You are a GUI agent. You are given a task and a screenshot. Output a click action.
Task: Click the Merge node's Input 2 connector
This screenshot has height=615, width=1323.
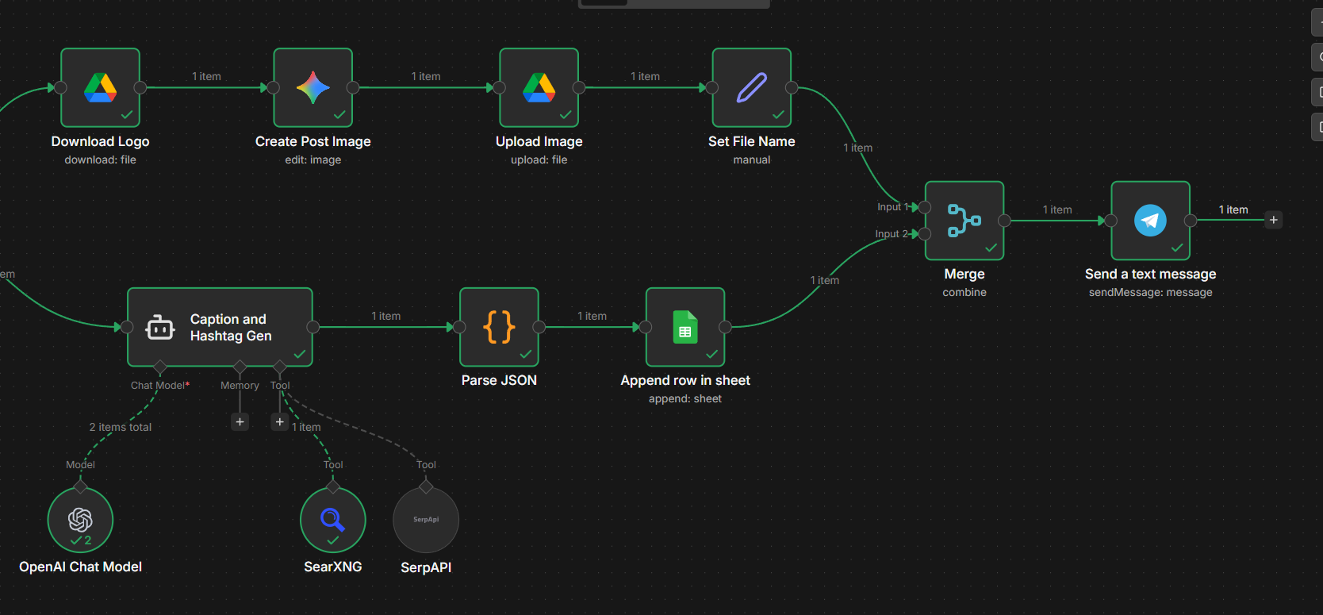pyautogui.click(x=925, y=234)
